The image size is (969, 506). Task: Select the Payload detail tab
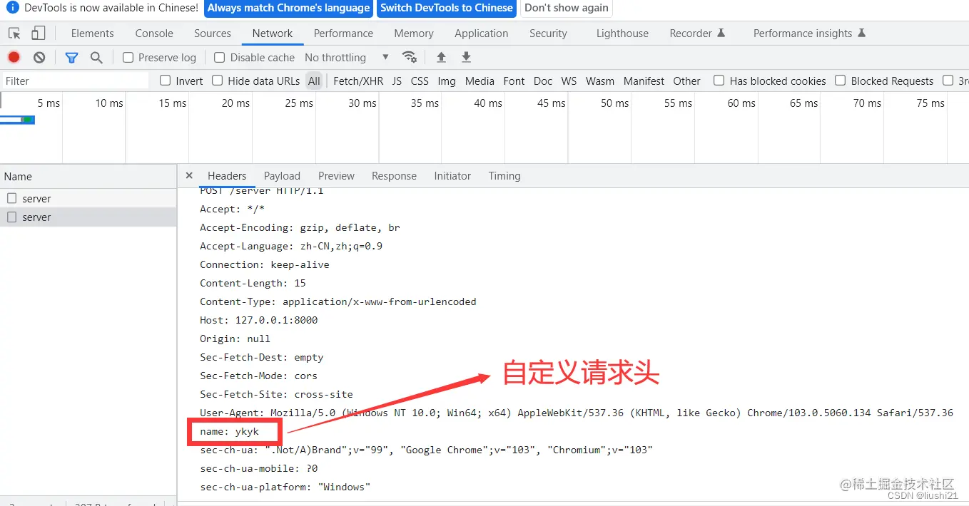[282, 176]
